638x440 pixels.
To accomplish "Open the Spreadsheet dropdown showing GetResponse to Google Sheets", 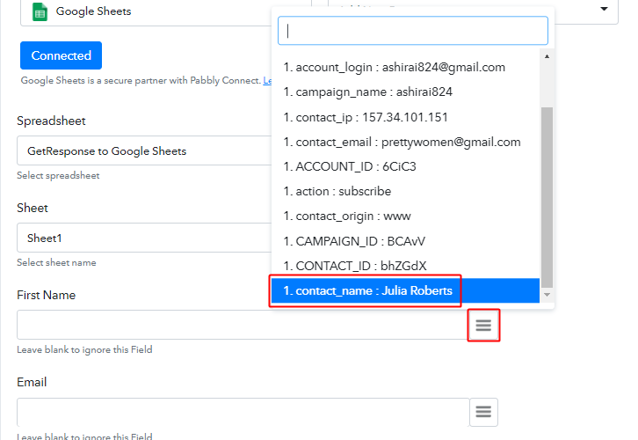I will pyautogui.click(x=144, y=150).
